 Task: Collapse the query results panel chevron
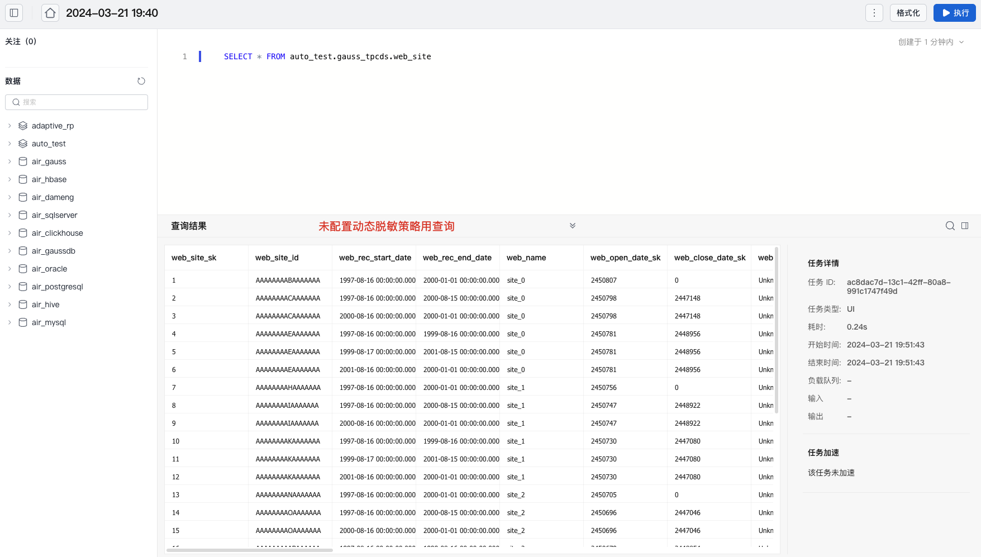[x=573, y=226]
